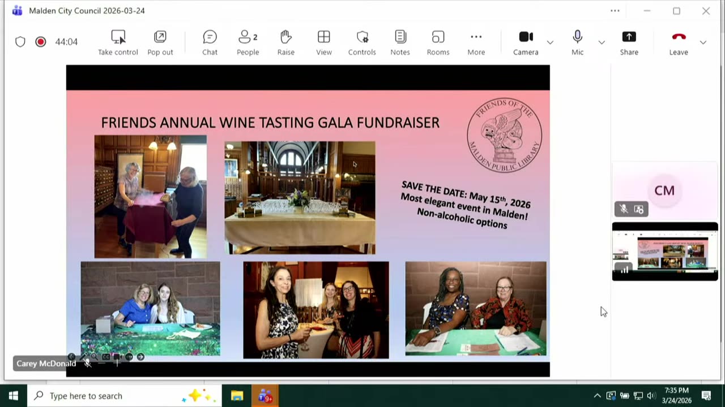The image size is (725, 407).
Task: Click the slideshow camera icon
Action: tap(117, 357)
